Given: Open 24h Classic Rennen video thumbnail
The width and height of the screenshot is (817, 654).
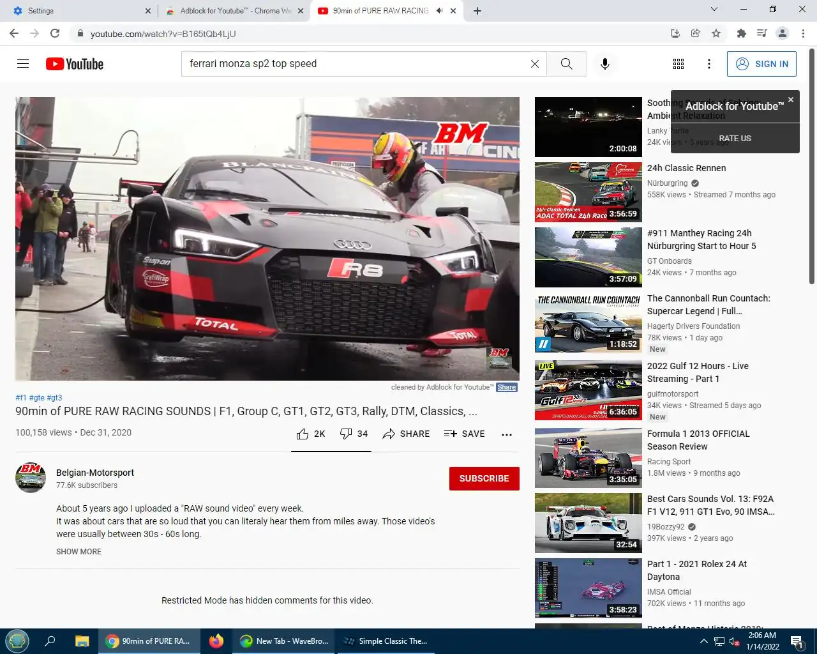Looking at the screenshot, I should coord(588,192).
